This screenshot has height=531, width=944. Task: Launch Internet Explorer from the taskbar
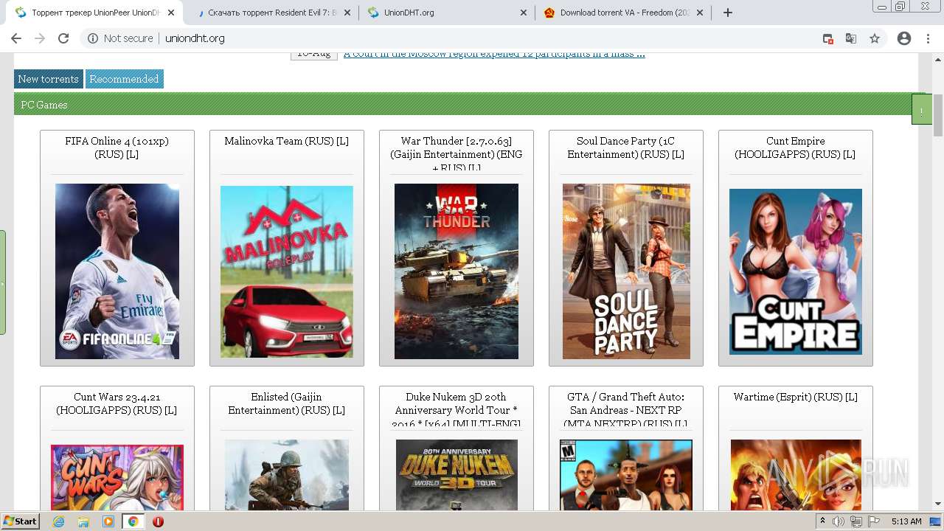coord(59,521)
